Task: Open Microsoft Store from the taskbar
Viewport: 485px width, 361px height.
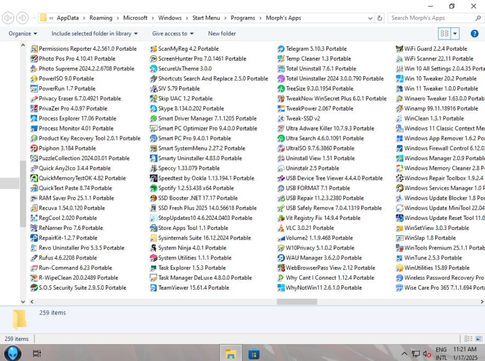Action: [254, 353]
